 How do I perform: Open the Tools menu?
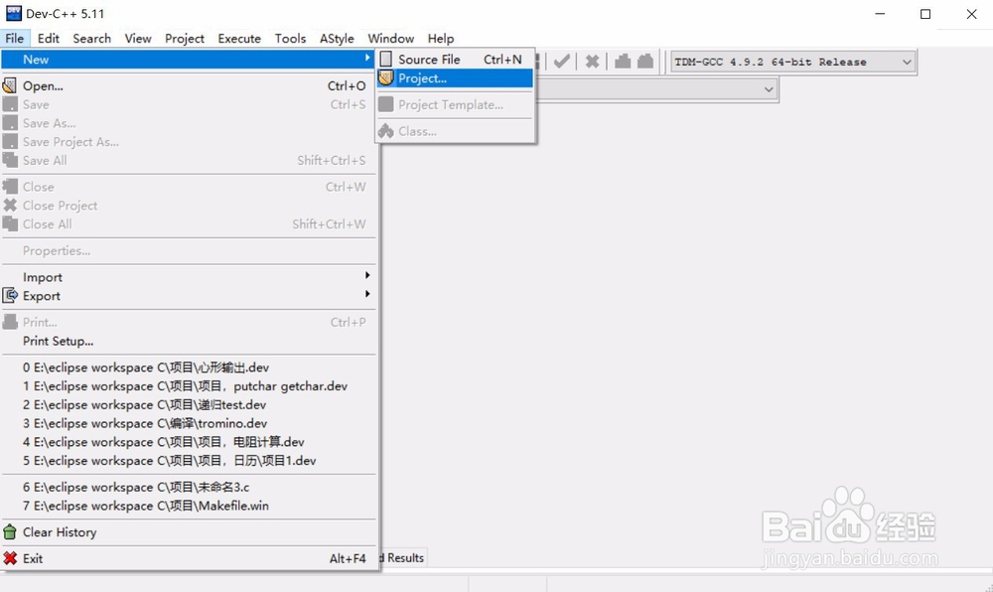pyautogui.click(x=290, y=39)
